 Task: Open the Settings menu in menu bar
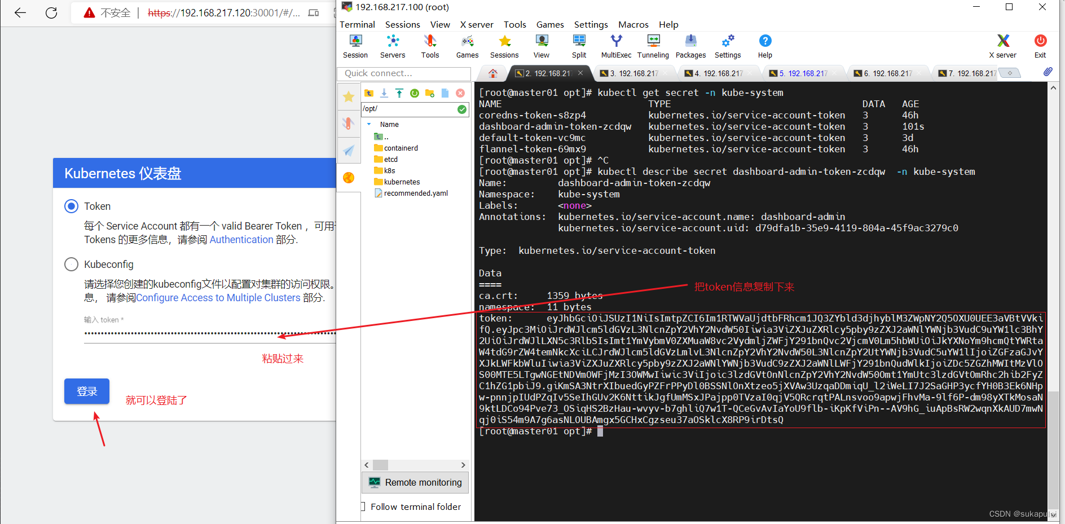coord(591,24)
